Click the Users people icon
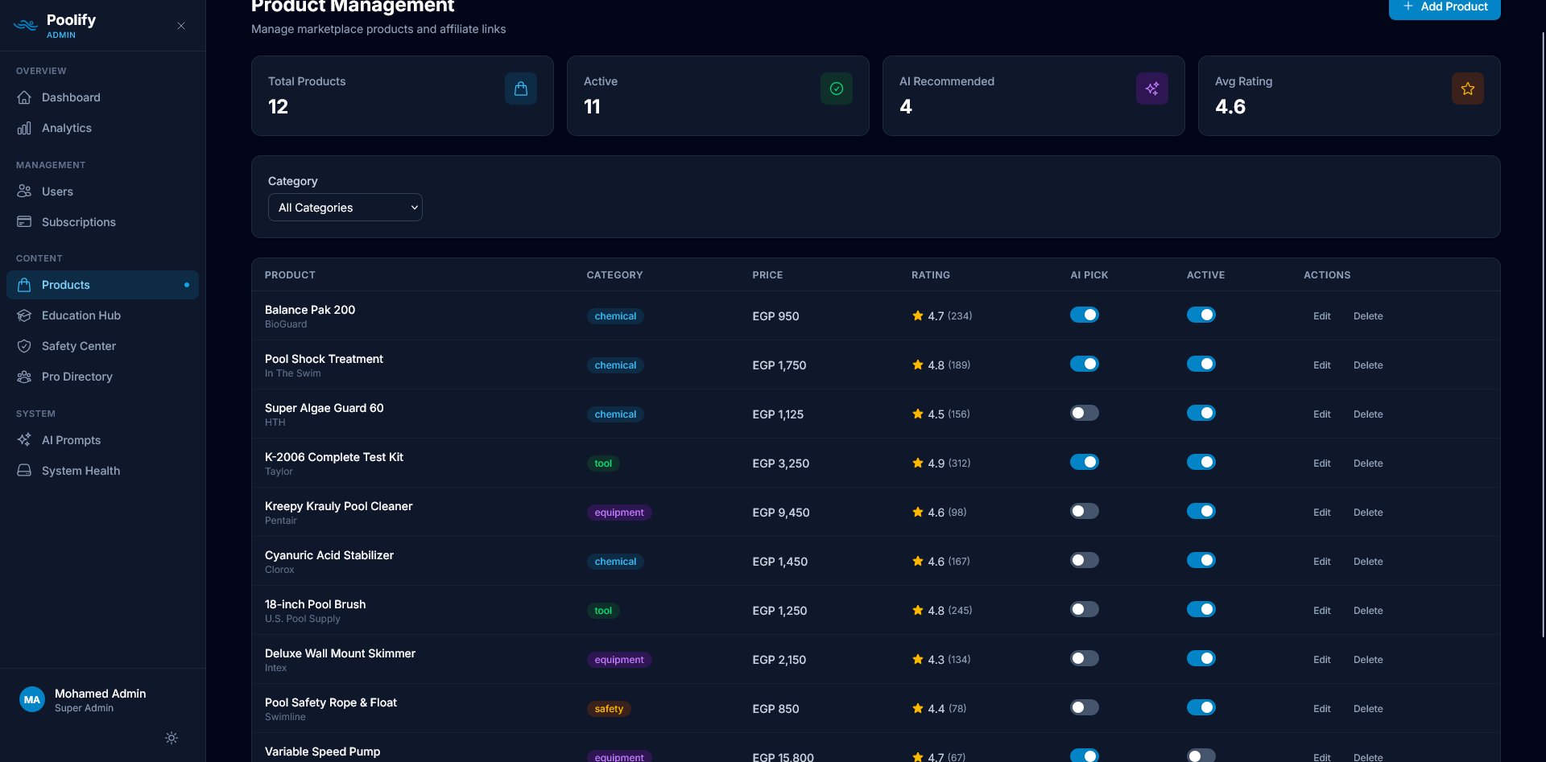1546x762 pixels. coord(24,192)
